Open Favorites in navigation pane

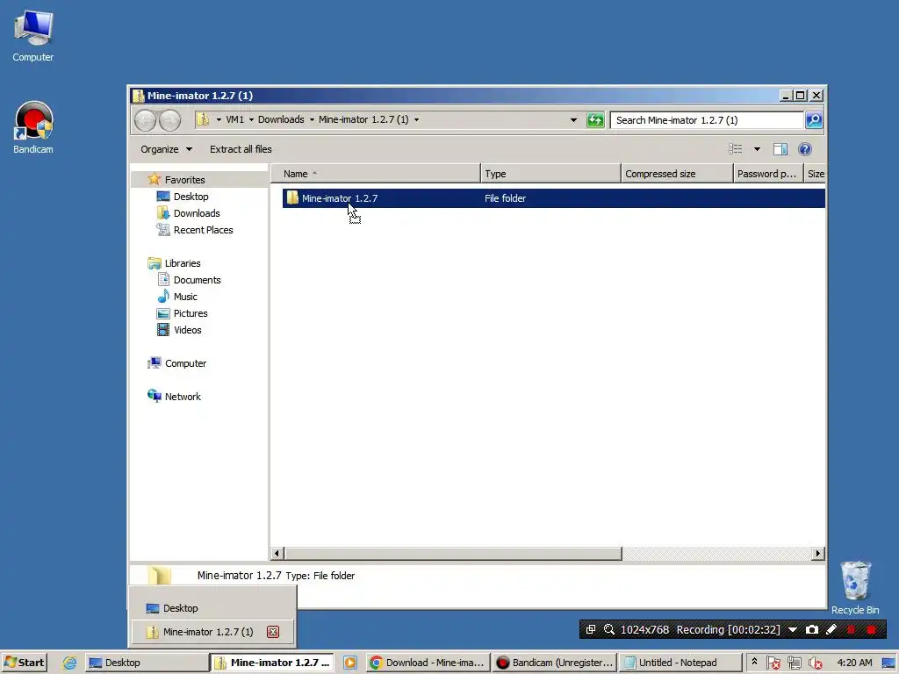(x=184, y=180)
